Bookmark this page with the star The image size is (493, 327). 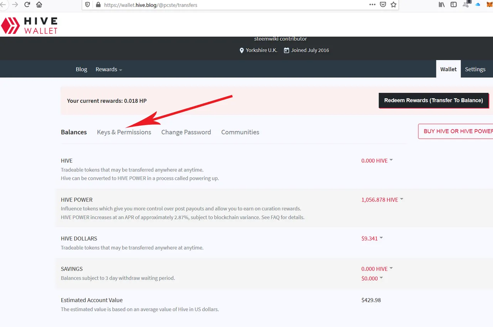pyautogui.click(x=393, y=5)
